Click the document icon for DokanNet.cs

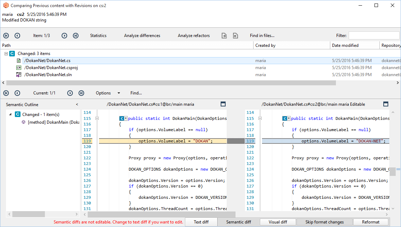point(19,61)
